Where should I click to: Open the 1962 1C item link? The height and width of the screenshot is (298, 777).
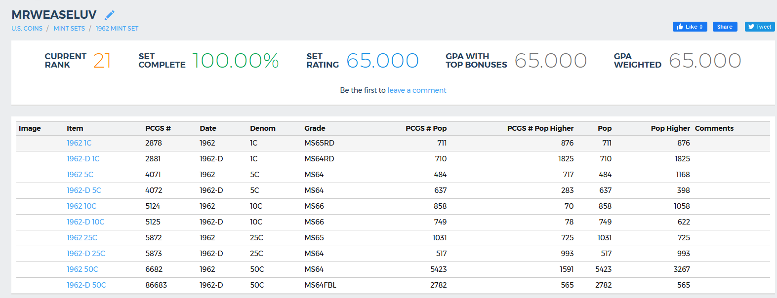pyautogui.click(x=79, y=143)
